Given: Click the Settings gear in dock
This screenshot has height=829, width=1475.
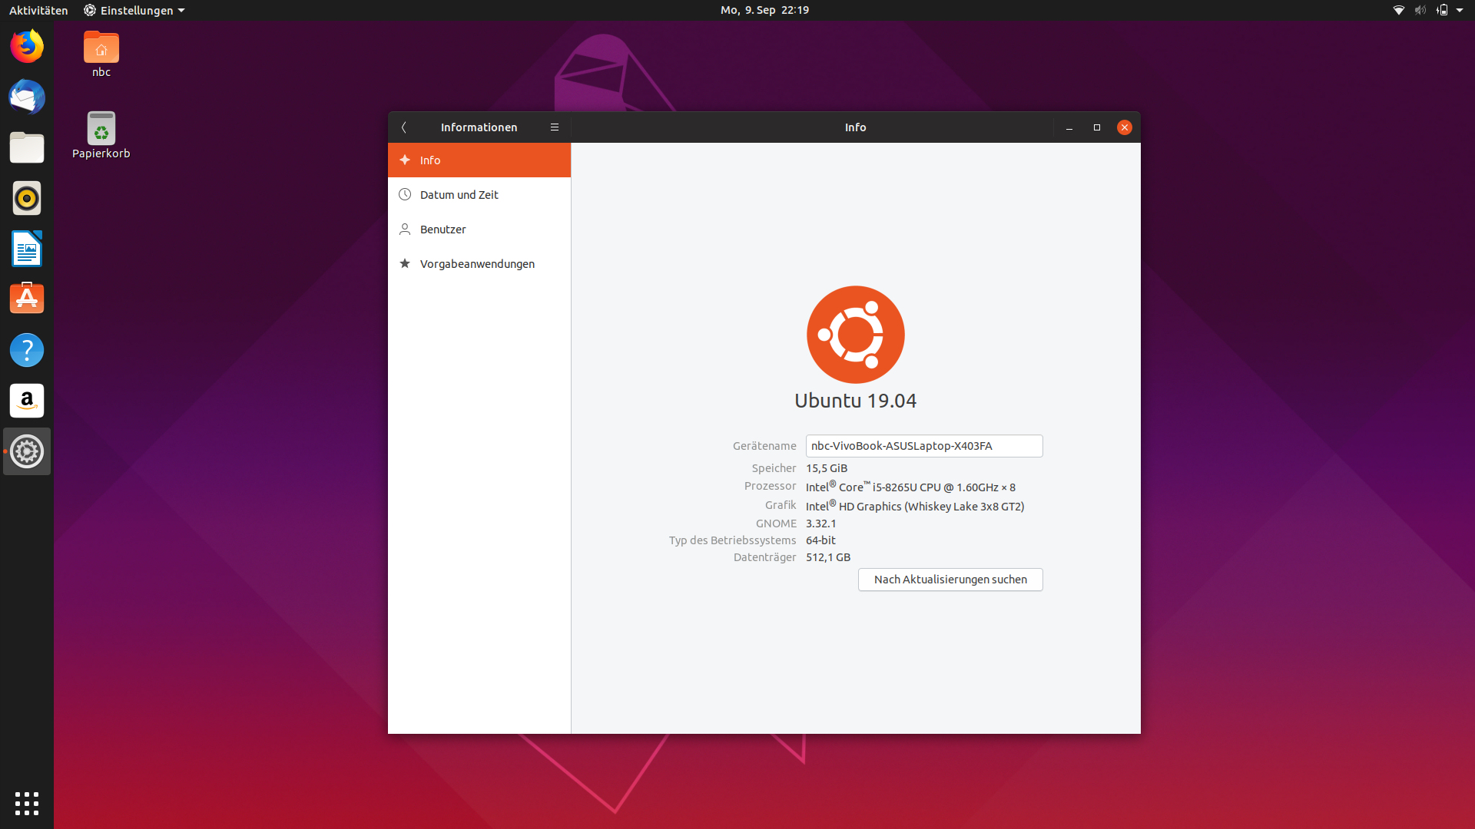Looking at the screenshot, I should [27, 451].
